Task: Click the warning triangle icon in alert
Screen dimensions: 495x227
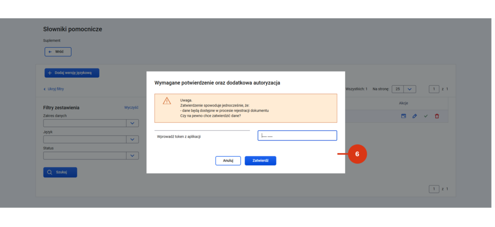Action: 167,101
